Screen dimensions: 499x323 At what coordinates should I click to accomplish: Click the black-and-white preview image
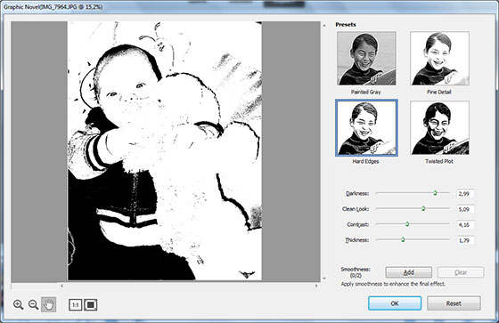[165, 151]
